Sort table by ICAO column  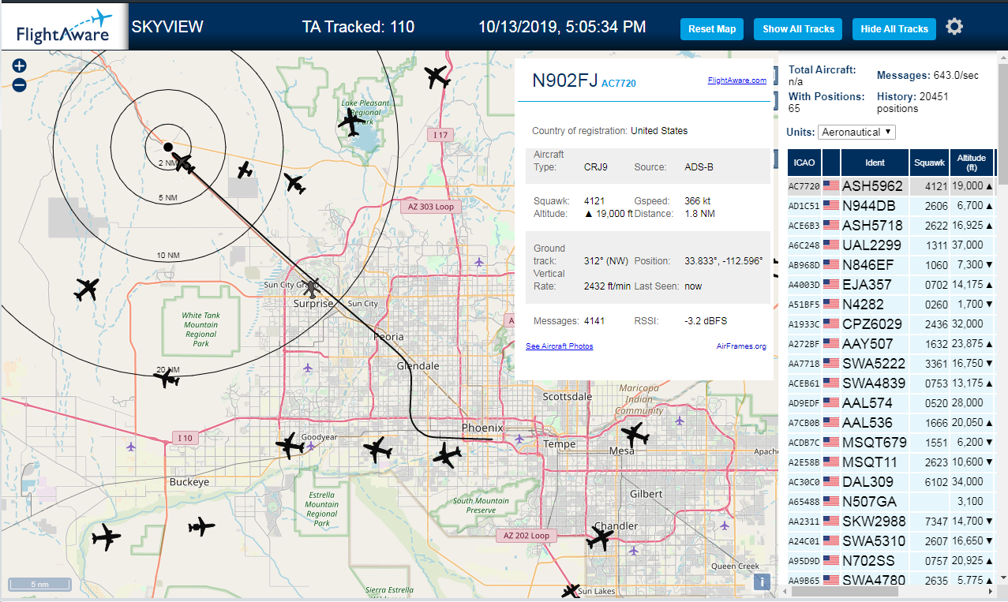[x=804, y=163]
